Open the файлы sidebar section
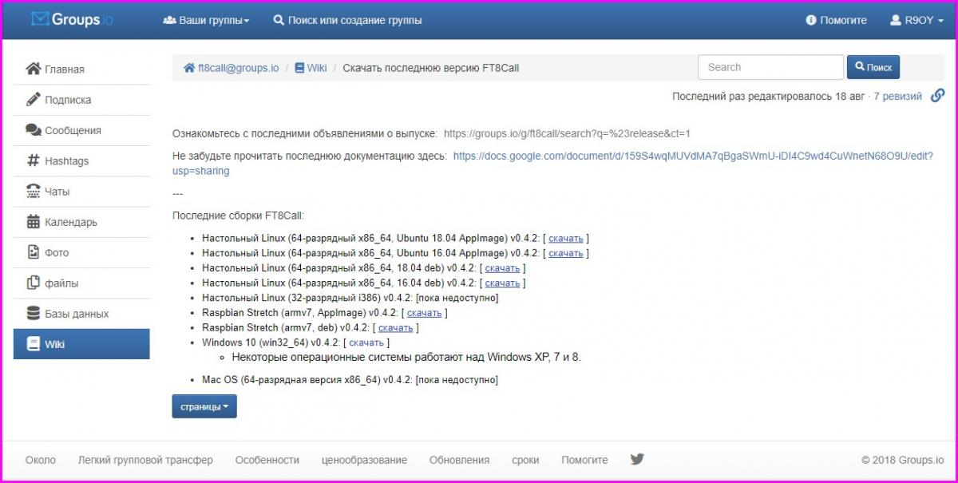This screenshot has width=958, height=483. (61, 283)
